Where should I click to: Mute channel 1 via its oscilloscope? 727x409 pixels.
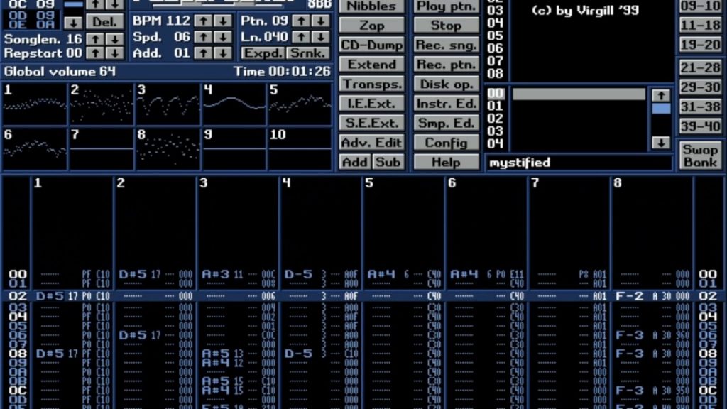(x=35, y=104)
